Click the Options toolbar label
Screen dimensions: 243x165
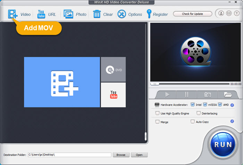pyautogui.click(x=135, y=15)
